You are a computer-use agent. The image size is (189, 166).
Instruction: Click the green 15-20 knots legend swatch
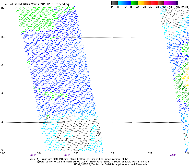[x=134, y=3]
